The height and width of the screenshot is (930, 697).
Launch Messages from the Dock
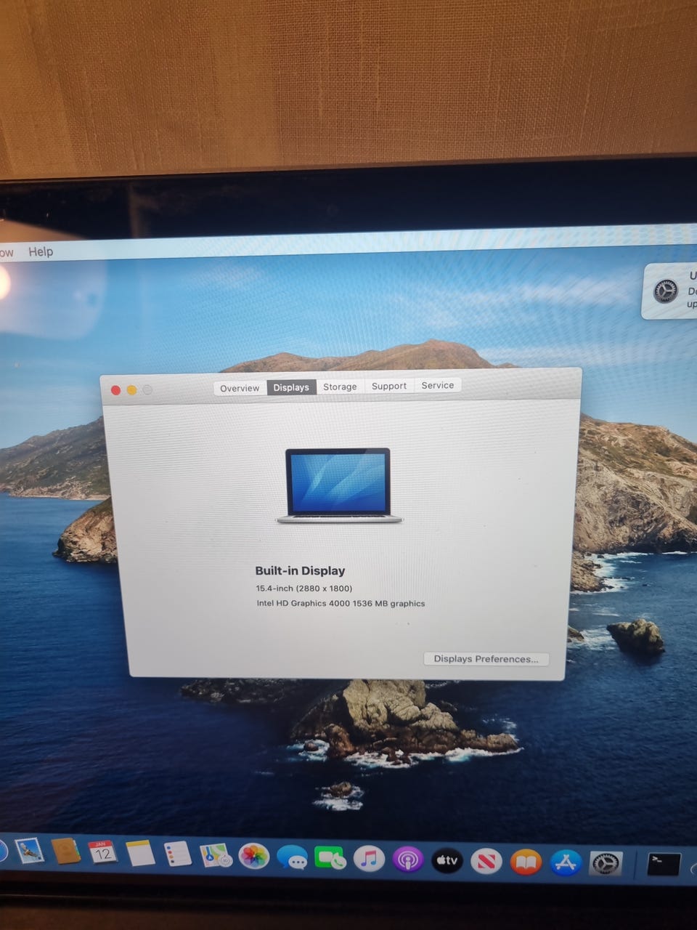[293, 858]
